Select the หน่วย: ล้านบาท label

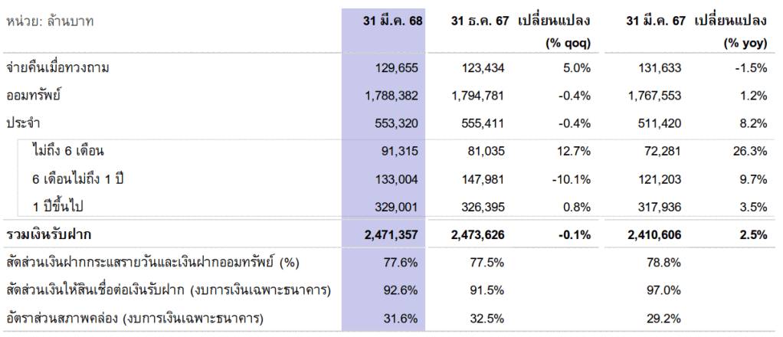[50, 21]
